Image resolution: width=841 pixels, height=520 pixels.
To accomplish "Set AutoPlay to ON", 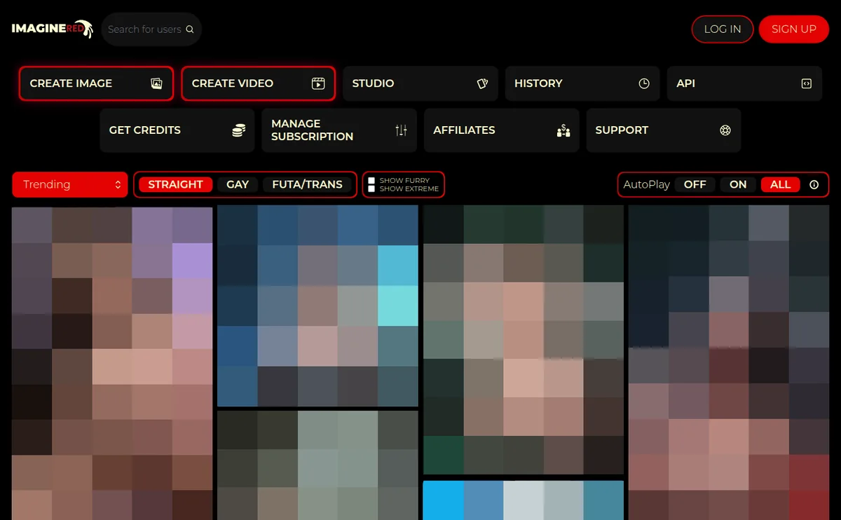I will click(738, 184).
